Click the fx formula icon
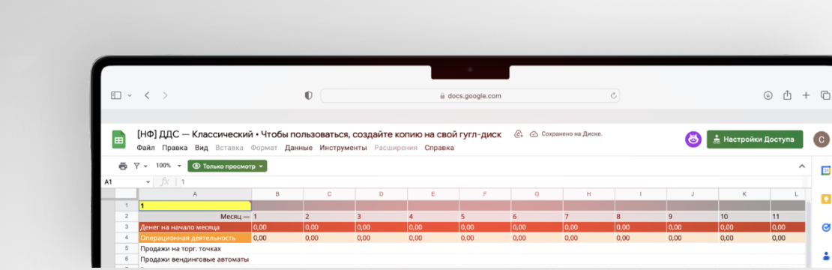The image size is (832, 270). point(165,181)
